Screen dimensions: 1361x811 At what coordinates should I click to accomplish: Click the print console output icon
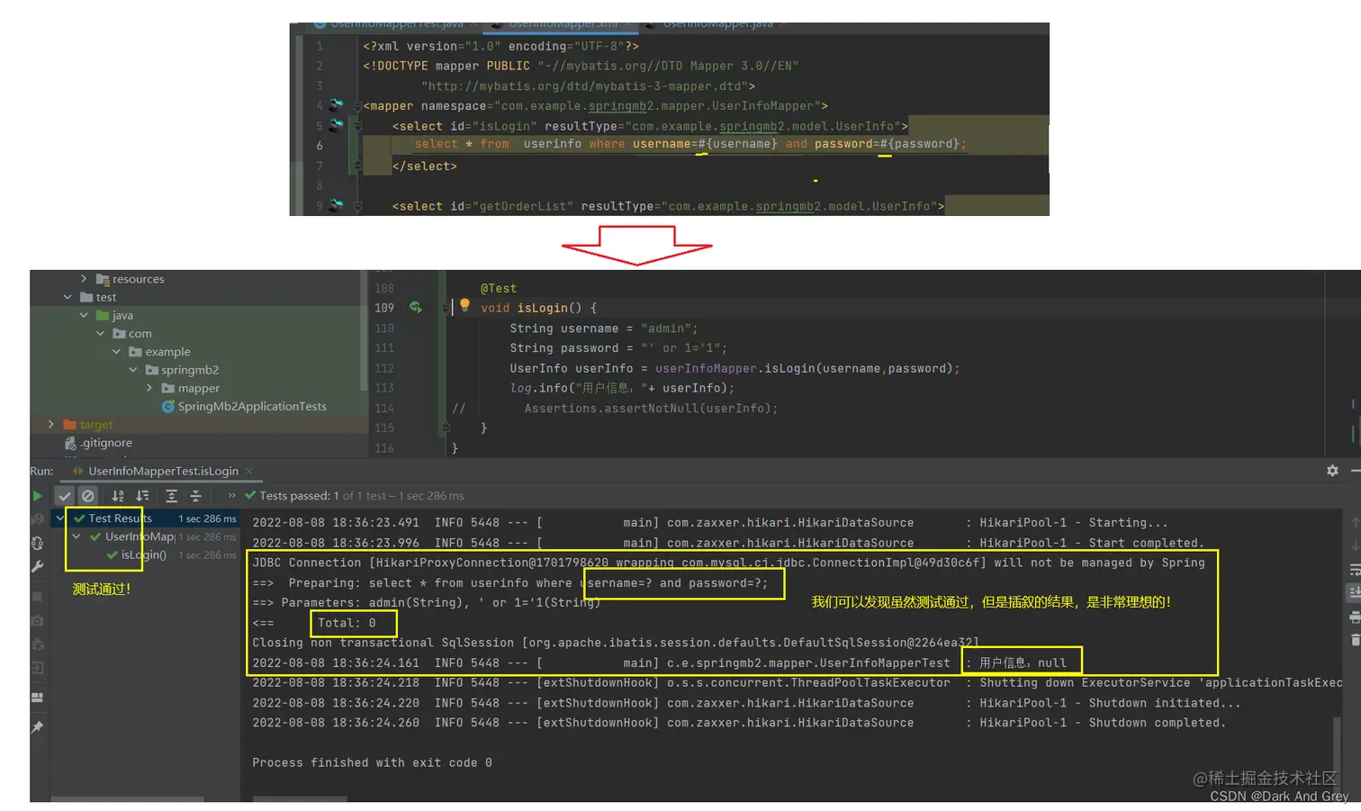[1355, 617]
